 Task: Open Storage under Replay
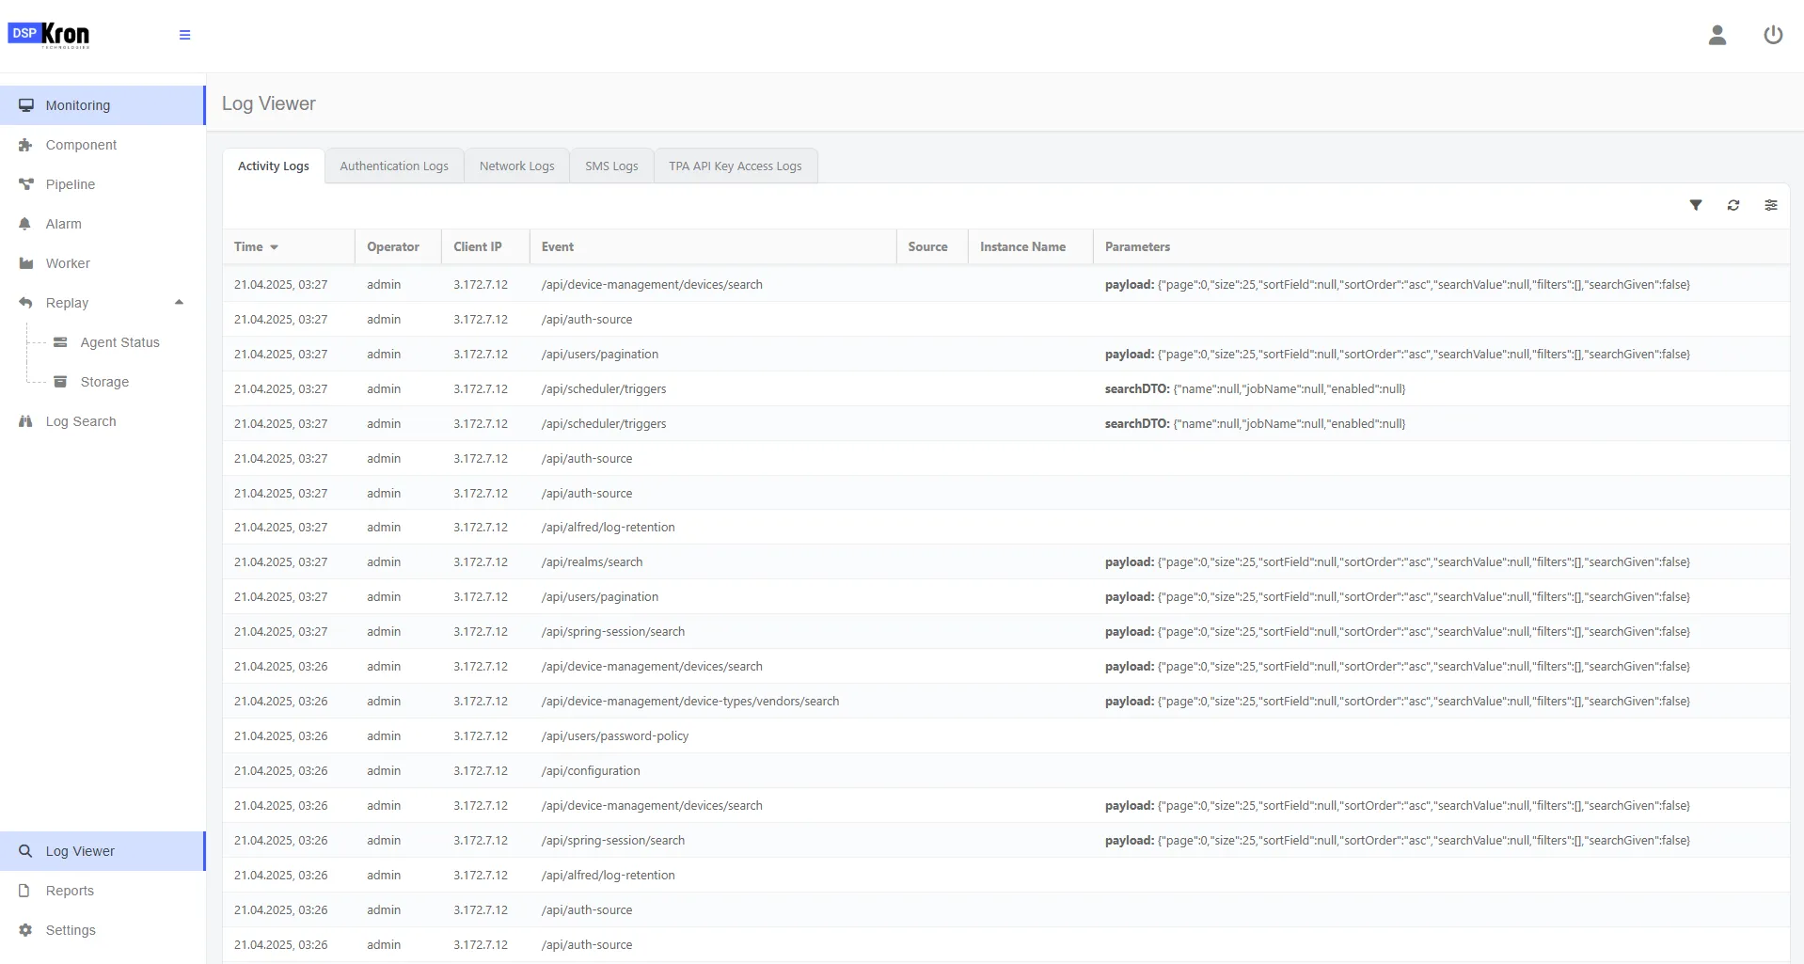click(x=104, y=382)
